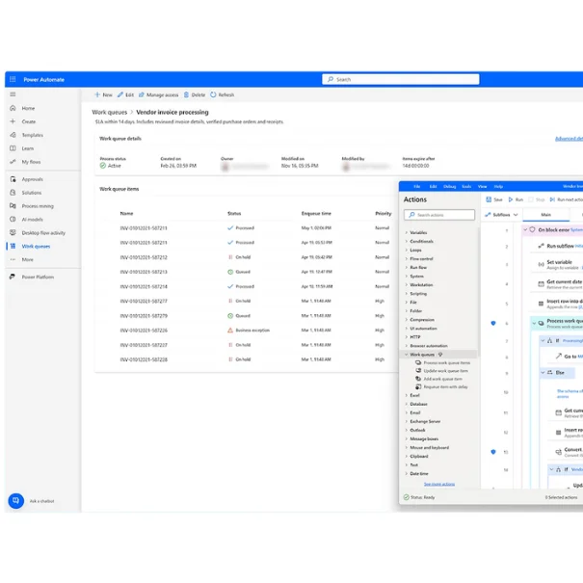Open Solutions in the sidebar
Image resolution: width=583 pixels, height=583 pixels.
[x=32, y=193]
